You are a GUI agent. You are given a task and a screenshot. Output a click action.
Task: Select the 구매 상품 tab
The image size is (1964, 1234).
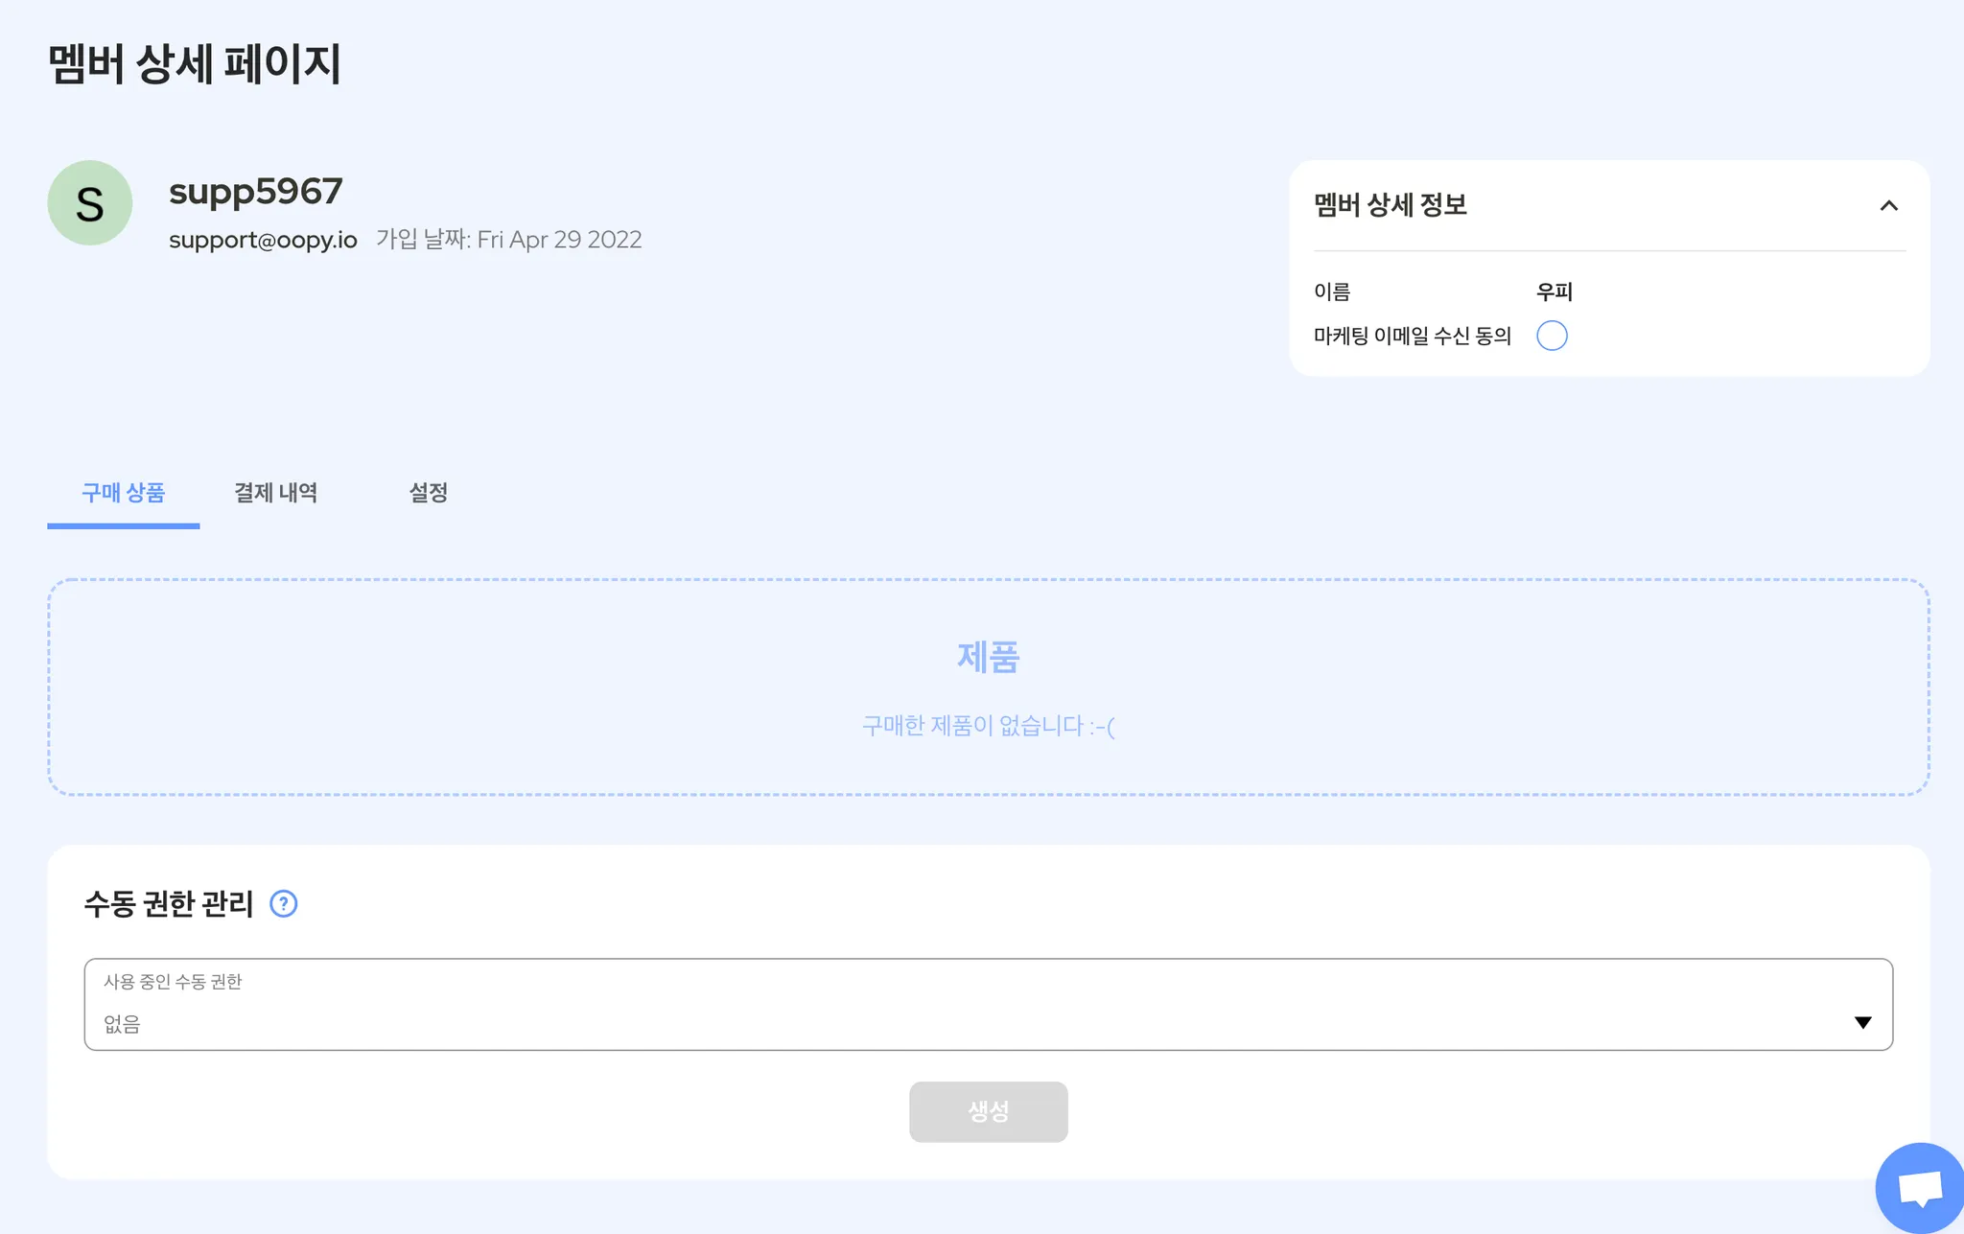(123, 493)
